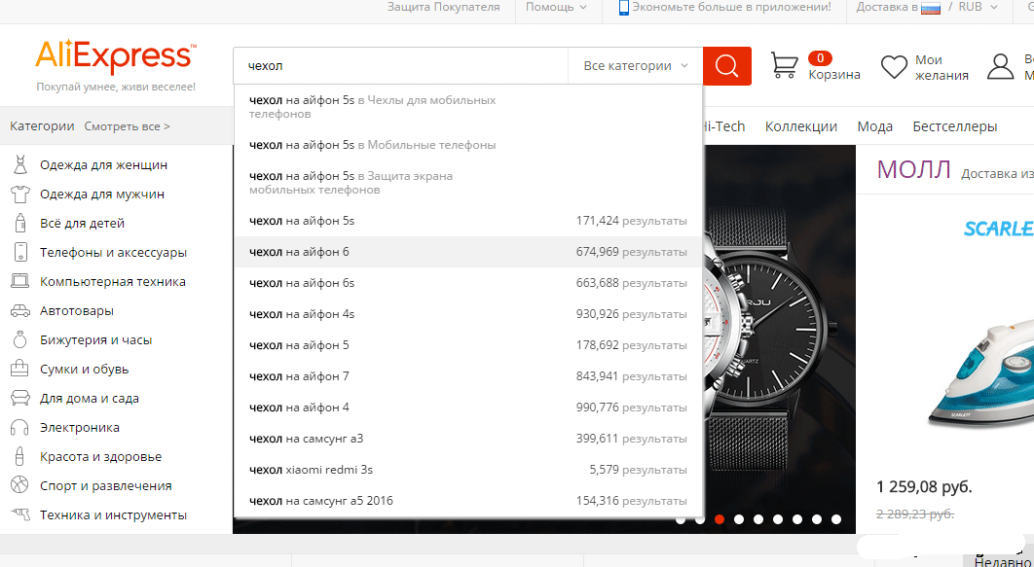
Task: Select suggestion чехол на айфон 5
Action: [468, 345]
